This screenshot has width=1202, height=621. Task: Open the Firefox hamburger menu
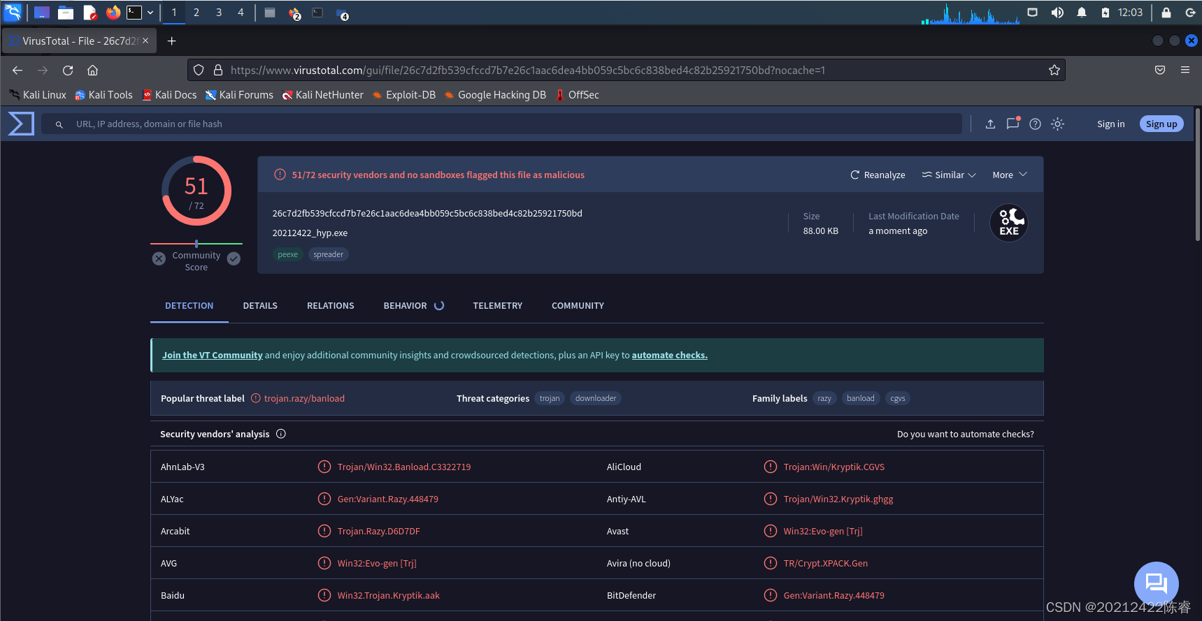pyautogui.click(x=1185, y=70)
